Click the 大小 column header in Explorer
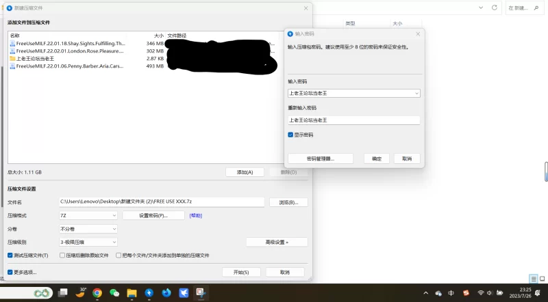548x302 pixels. [x=397, y=23]
